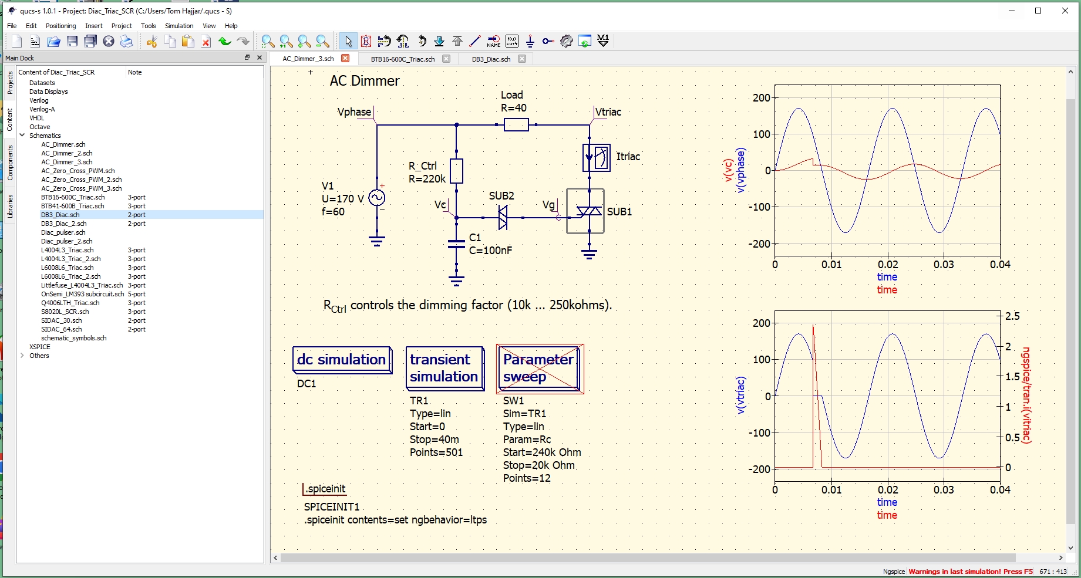Image resolution: width=1081 pixels, height=578 pixels.
Task: Set a marker with the M1 tool
Action: tap(603, 41)
